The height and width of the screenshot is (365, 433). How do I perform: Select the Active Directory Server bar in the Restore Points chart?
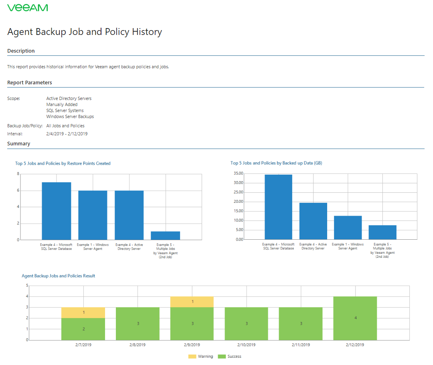[x=129, y=215]
